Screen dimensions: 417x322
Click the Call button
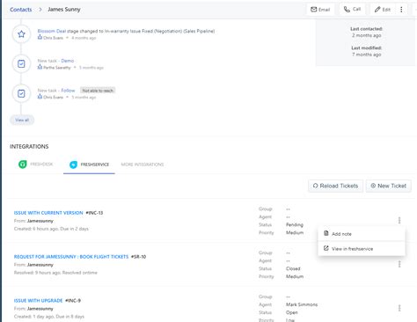[x=352, y=10]
